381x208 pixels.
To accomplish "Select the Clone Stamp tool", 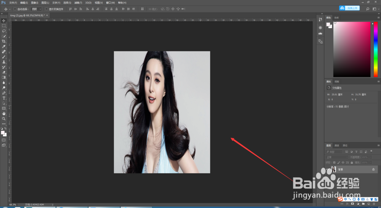I will pos(4,62).
